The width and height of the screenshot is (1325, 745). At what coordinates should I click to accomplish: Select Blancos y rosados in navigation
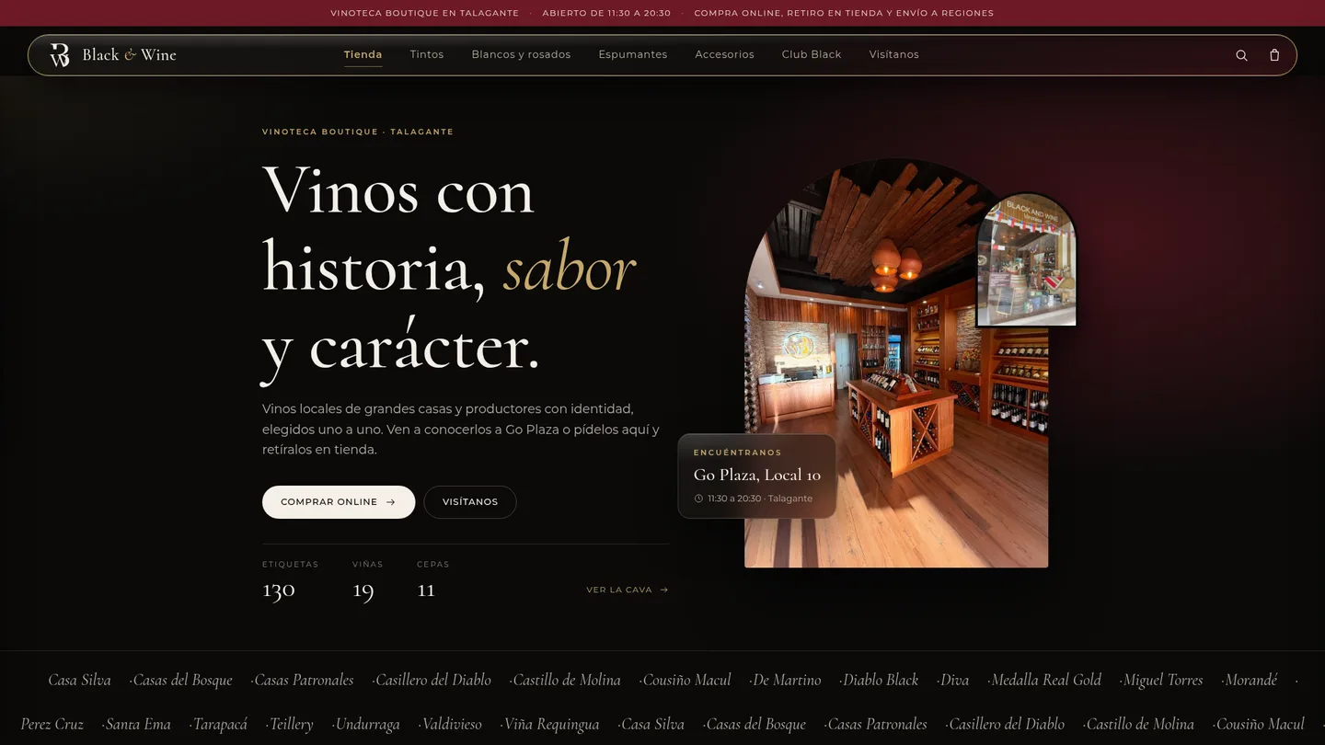[521, 54]
